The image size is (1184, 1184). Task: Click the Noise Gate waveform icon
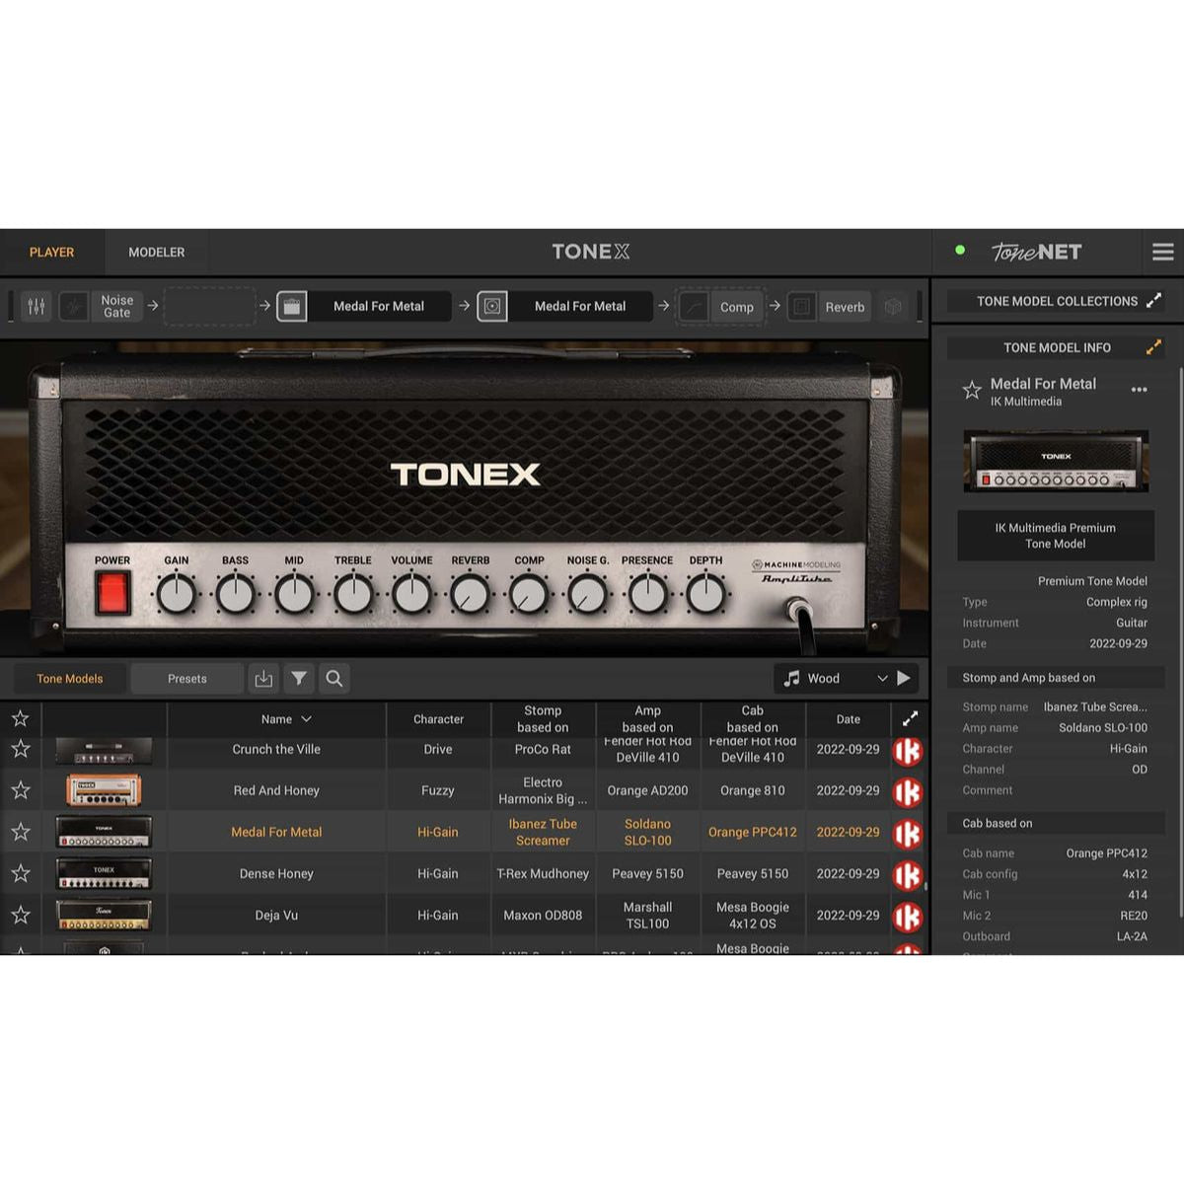[x=74, y=307]
